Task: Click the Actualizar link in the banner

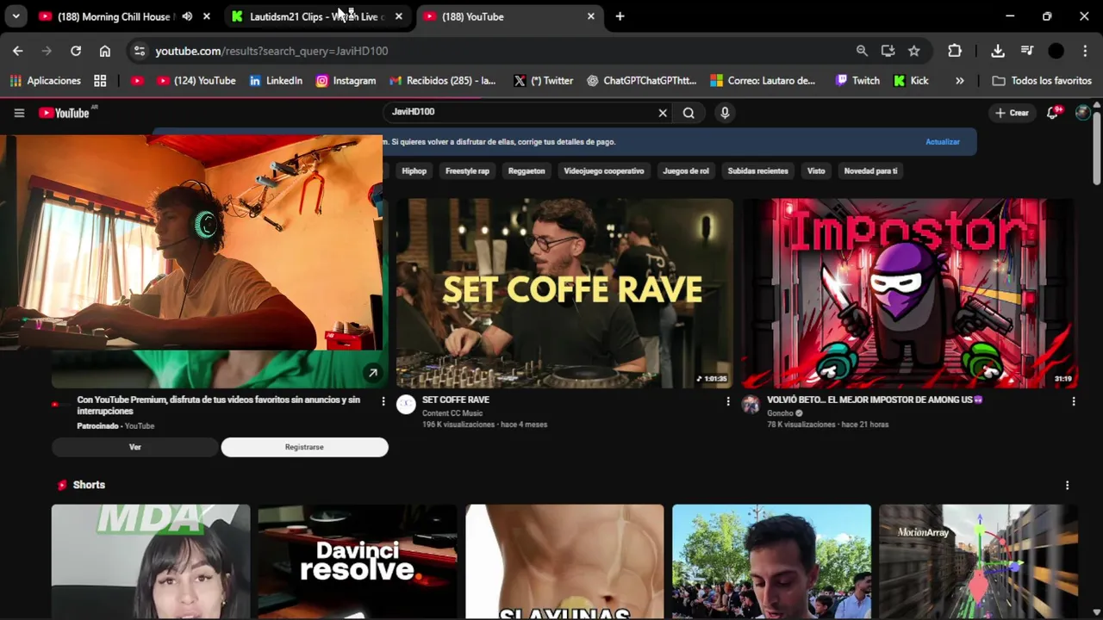Action: (x=942, y=142)
